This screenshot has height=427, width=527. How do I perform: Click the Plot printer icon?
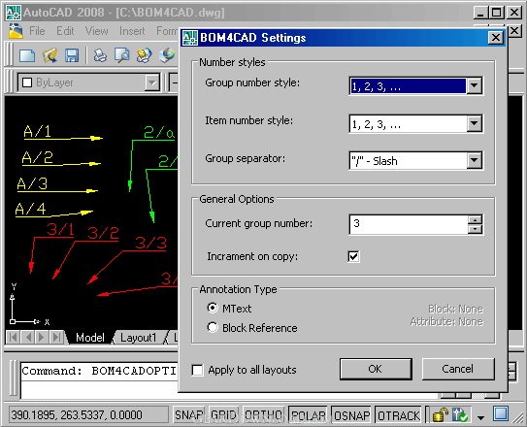pyautogui.click(x=100, y=55)
